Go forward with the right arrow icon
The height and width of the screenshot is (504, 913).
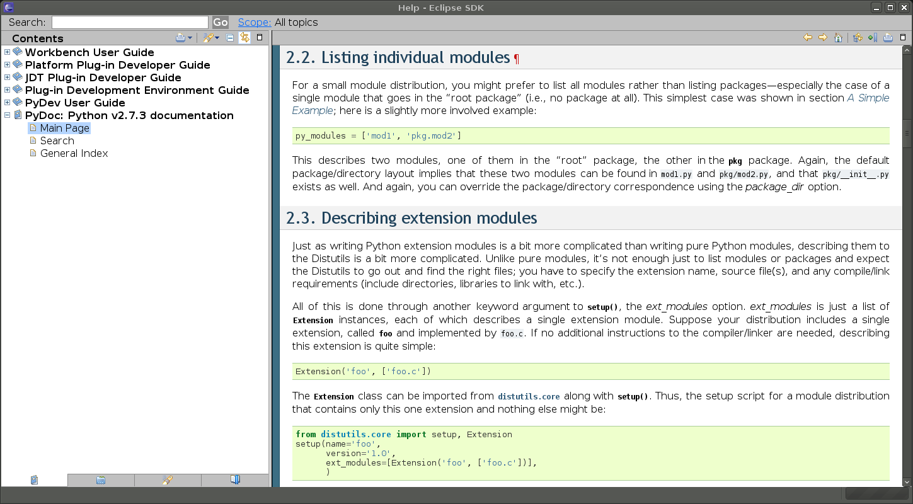(x=823, y=38)
